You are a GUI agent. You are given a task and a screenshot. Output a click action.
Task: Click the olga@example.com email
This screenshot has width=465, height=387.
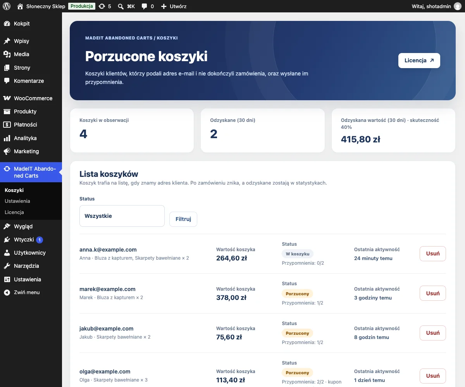tap(105, 372)
